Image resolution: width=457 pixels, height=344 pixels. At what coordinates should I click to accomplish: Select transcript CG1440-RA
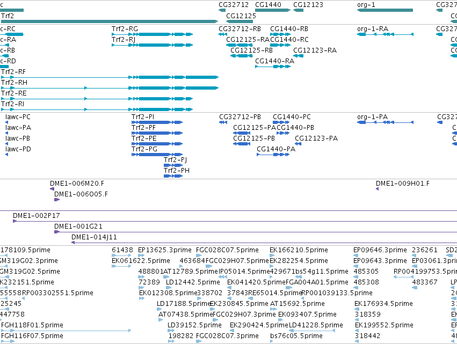pyautogui.click(x=273, y=67)
